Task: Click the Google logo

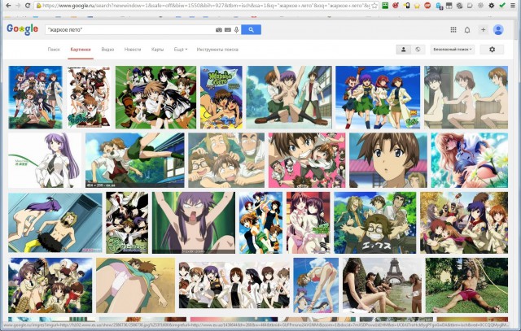Action: [22, 29]
